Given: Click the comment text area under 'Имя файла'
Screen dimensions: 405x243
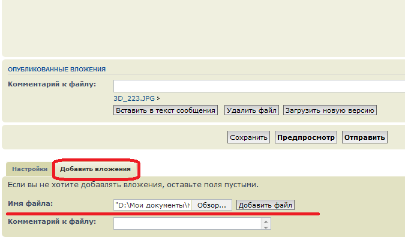Looking at the screenshot, I should pos(187,223).
